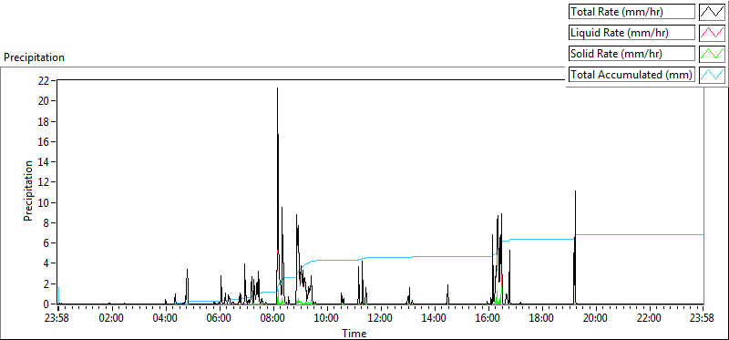Click the 23:58 end time axis label
This screenshot has height=340, width=729.
[703, 319]
